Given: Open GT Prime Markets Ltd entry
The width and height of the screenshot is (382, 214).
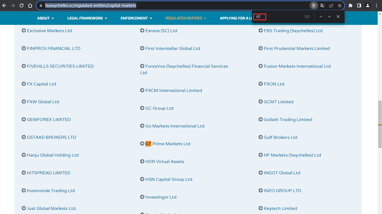Looking at the screenshot, I should pyautogui.click(x=168, y=144).
